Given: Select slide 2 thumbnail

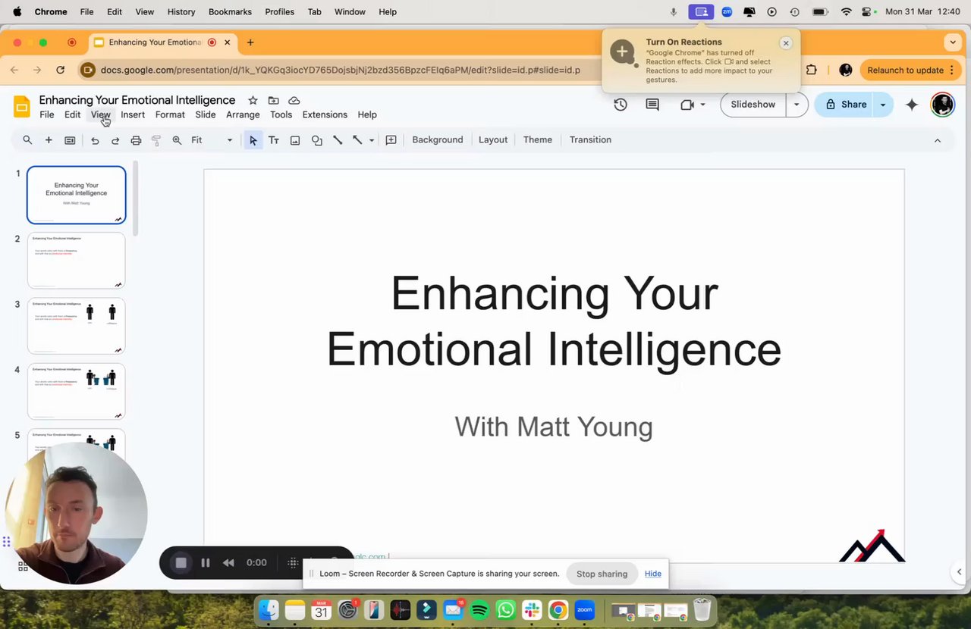Looking at the screenshot, I should coord(76,261).
